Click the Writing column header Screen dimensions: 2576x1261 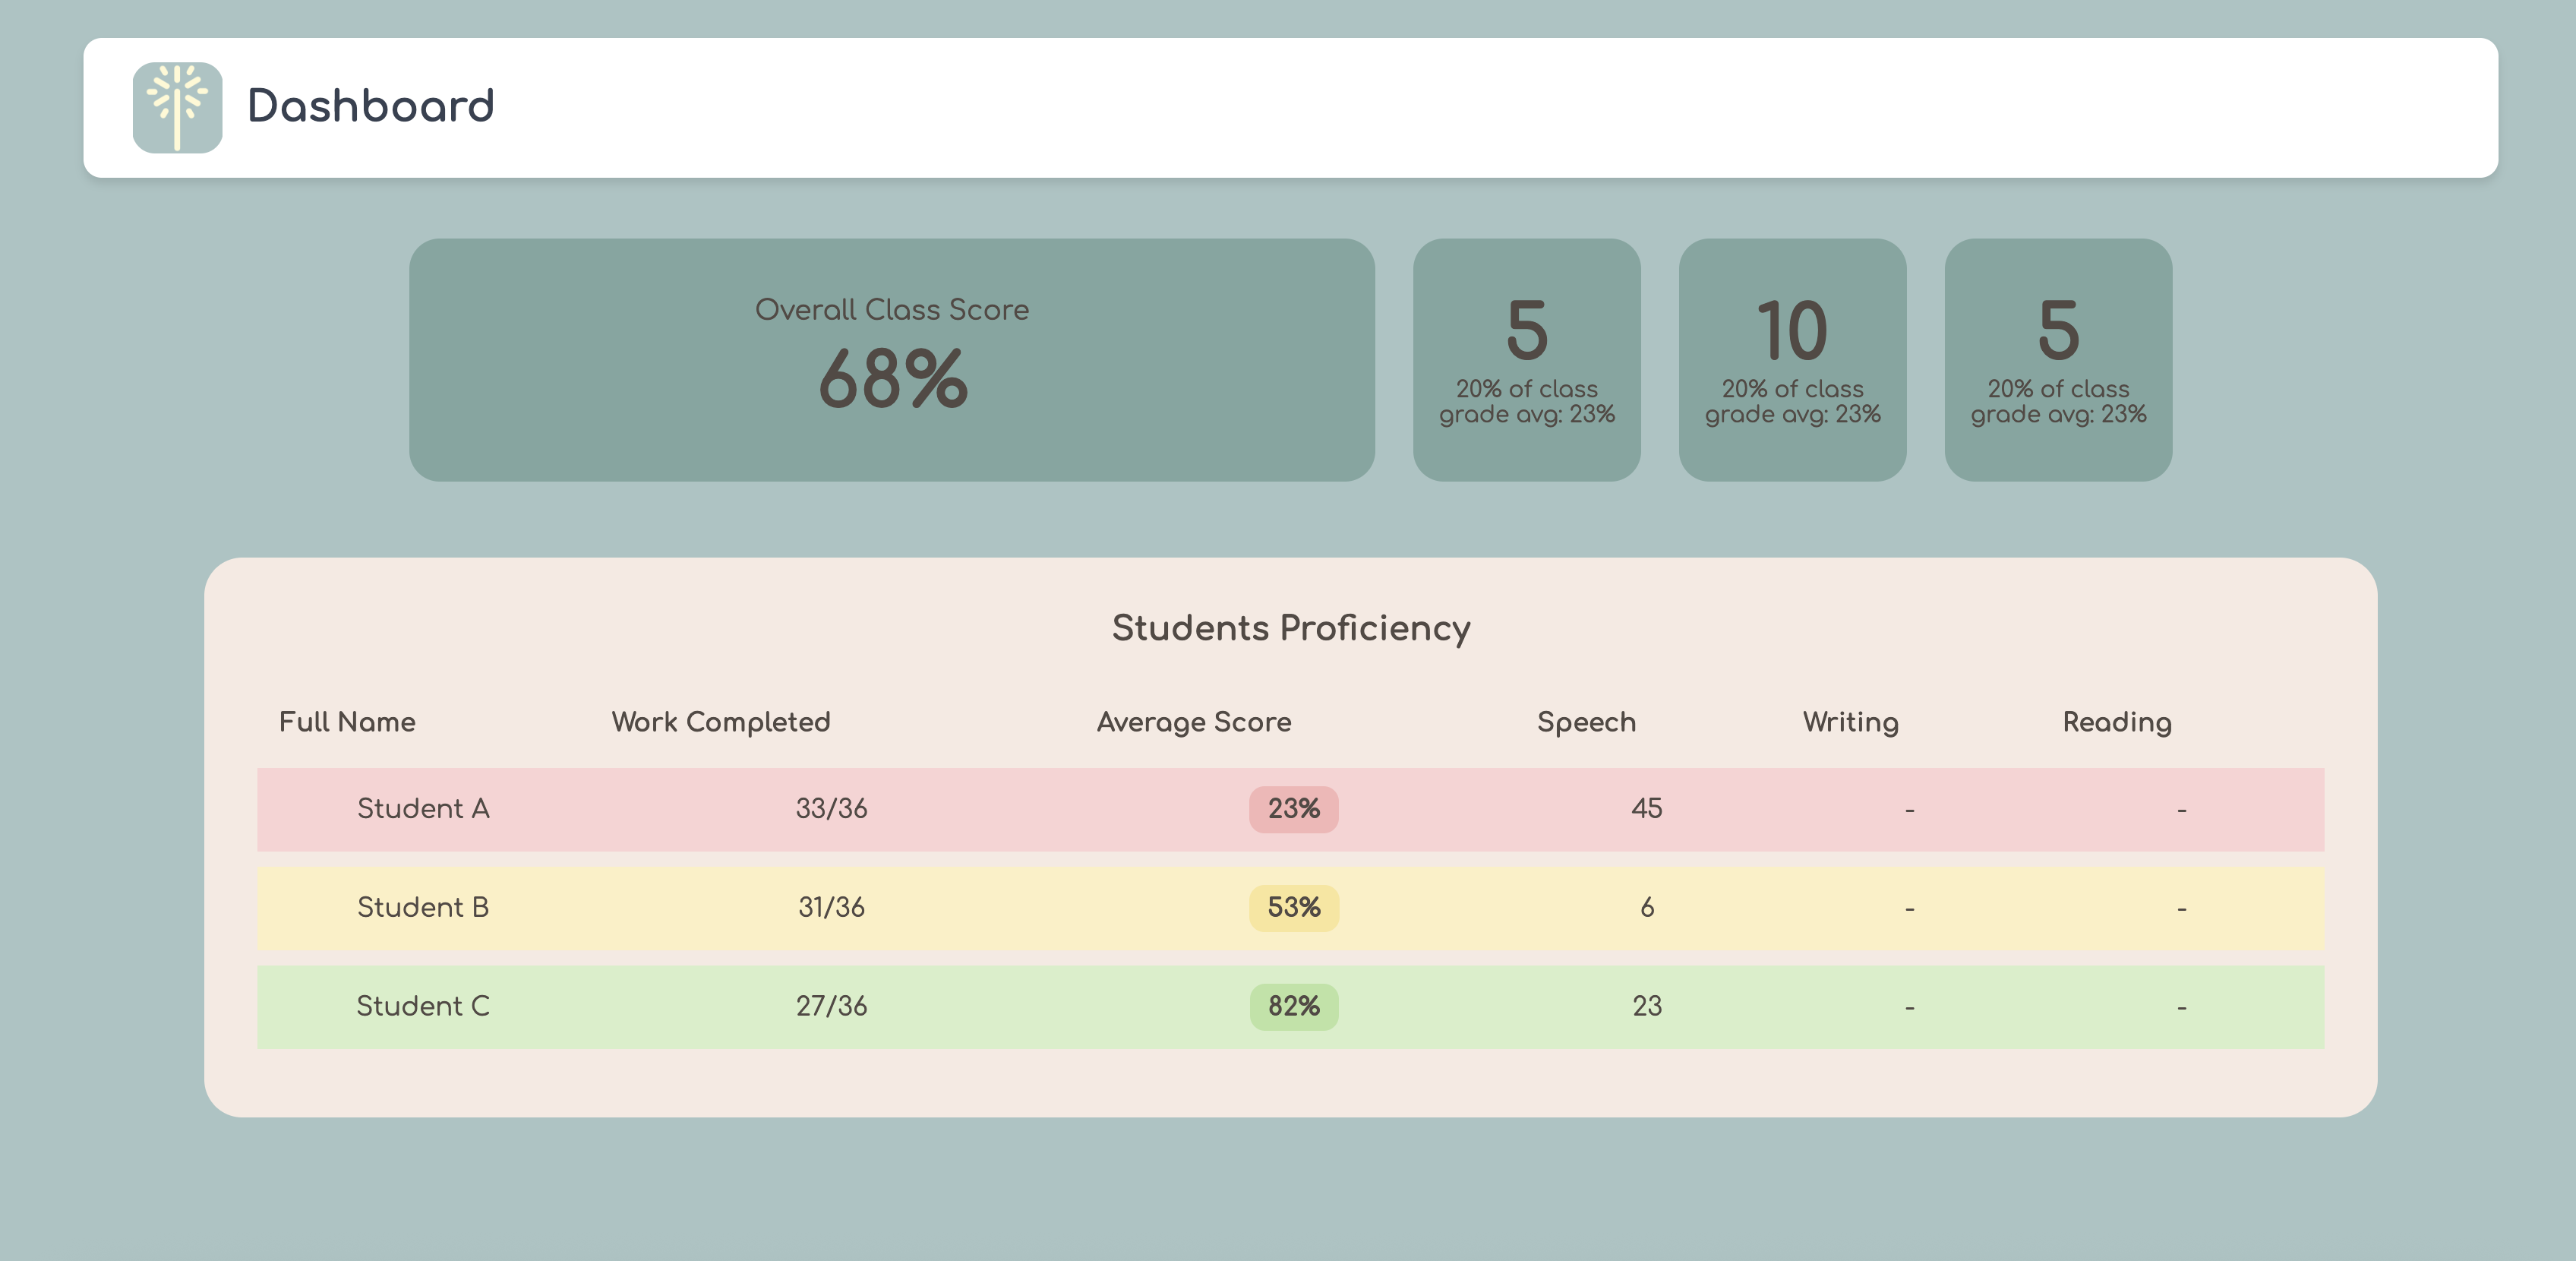pos(1849,722)
